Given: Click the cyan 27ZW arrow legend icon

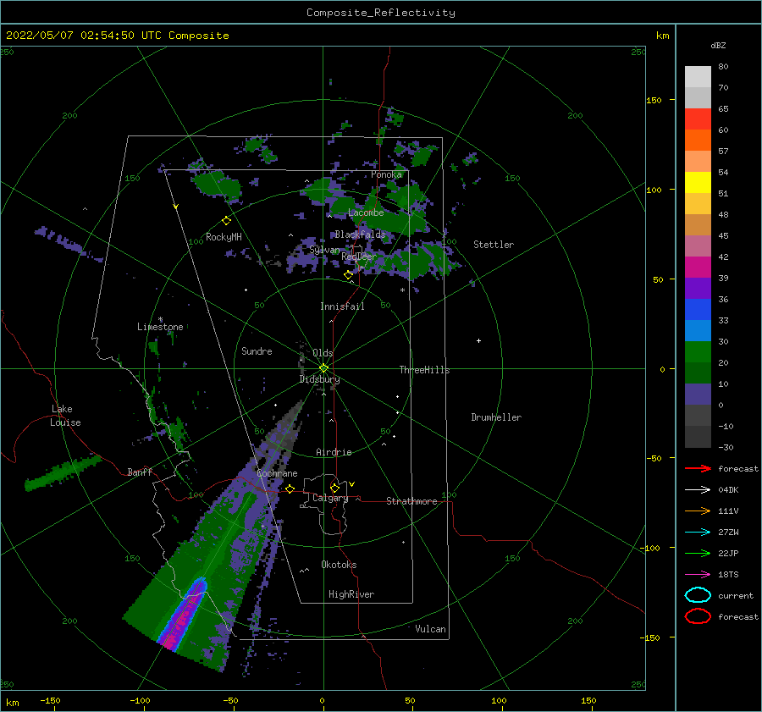Looking at the screenshot, I should [698, 532].
